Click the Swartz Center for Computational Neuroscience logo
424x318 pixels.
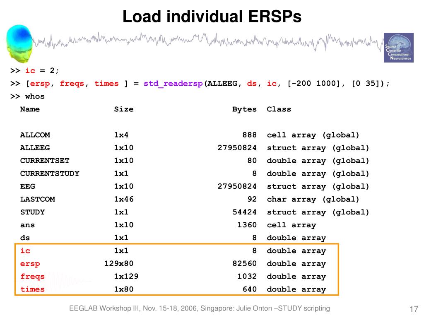pos(399,48)
